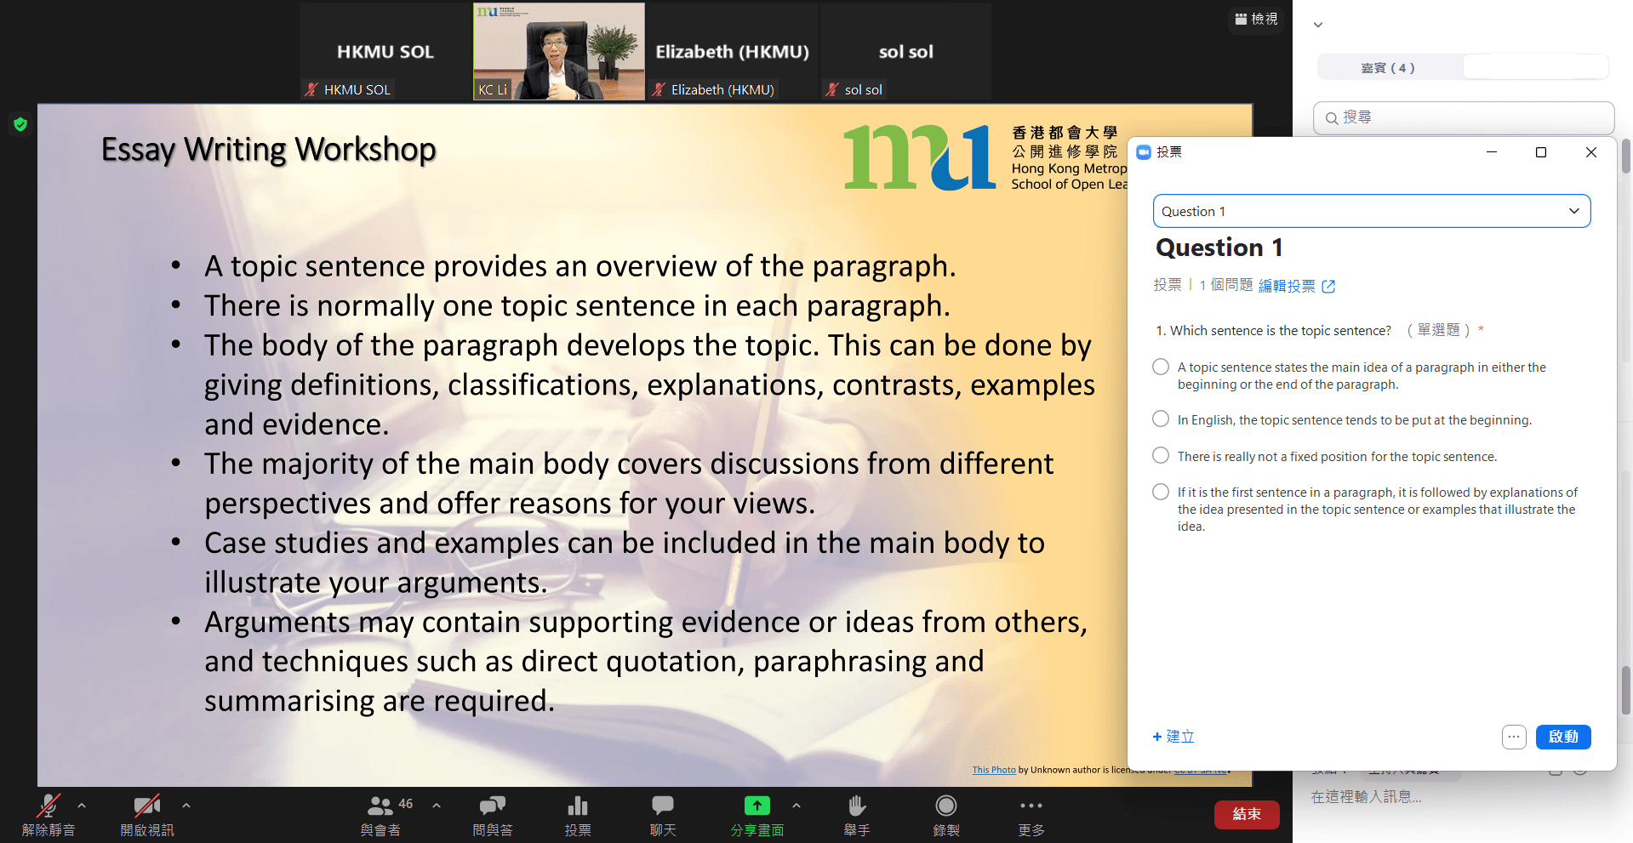The height and width of the screenshot is (843, 1633).
Task: Start recording with the record icon
Action: click(945, 806)
